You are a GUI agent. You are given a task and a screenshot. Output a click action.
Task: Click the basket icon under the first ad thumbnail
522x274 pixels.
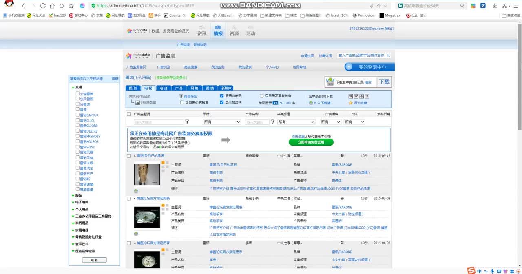pyautogui.click(x=136, y=191)
